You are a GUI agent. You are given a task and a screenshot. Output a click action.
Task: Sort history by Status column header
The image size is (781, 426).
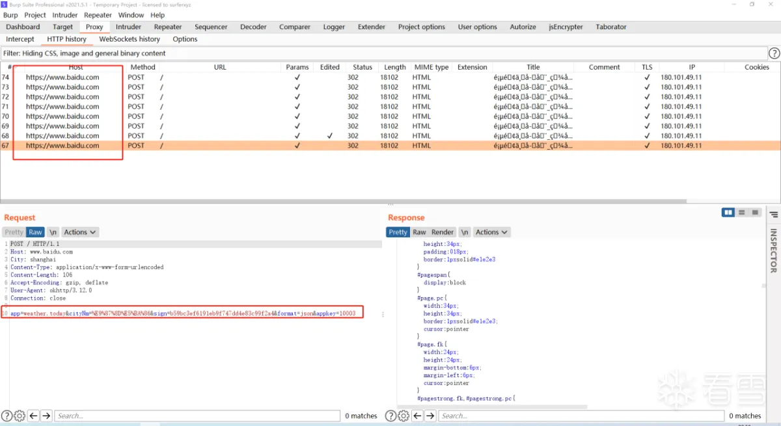(x=363, y=67)
